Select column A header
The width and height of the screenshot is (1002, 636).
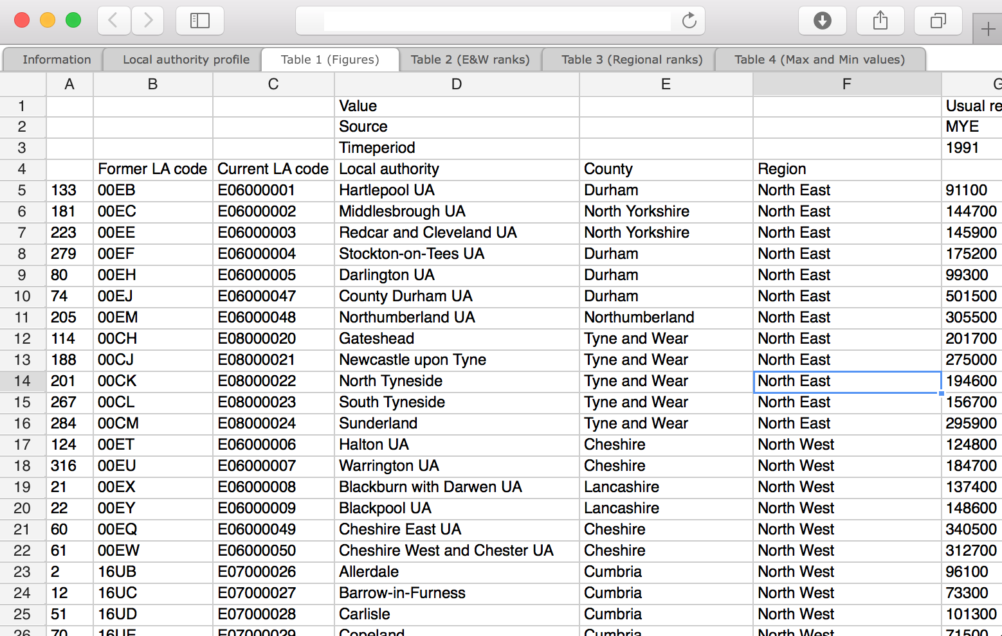pos(69,84)
